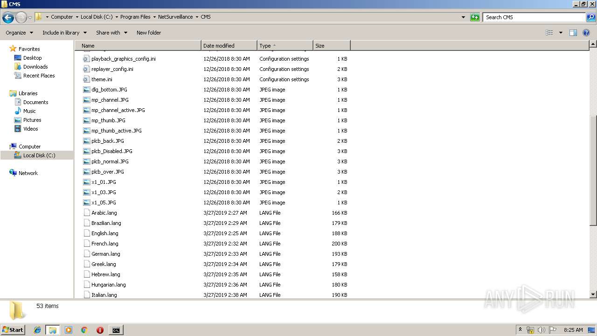Click the vertical scrollbar up arrow
The image size is (597, 336).
(593, 44)
